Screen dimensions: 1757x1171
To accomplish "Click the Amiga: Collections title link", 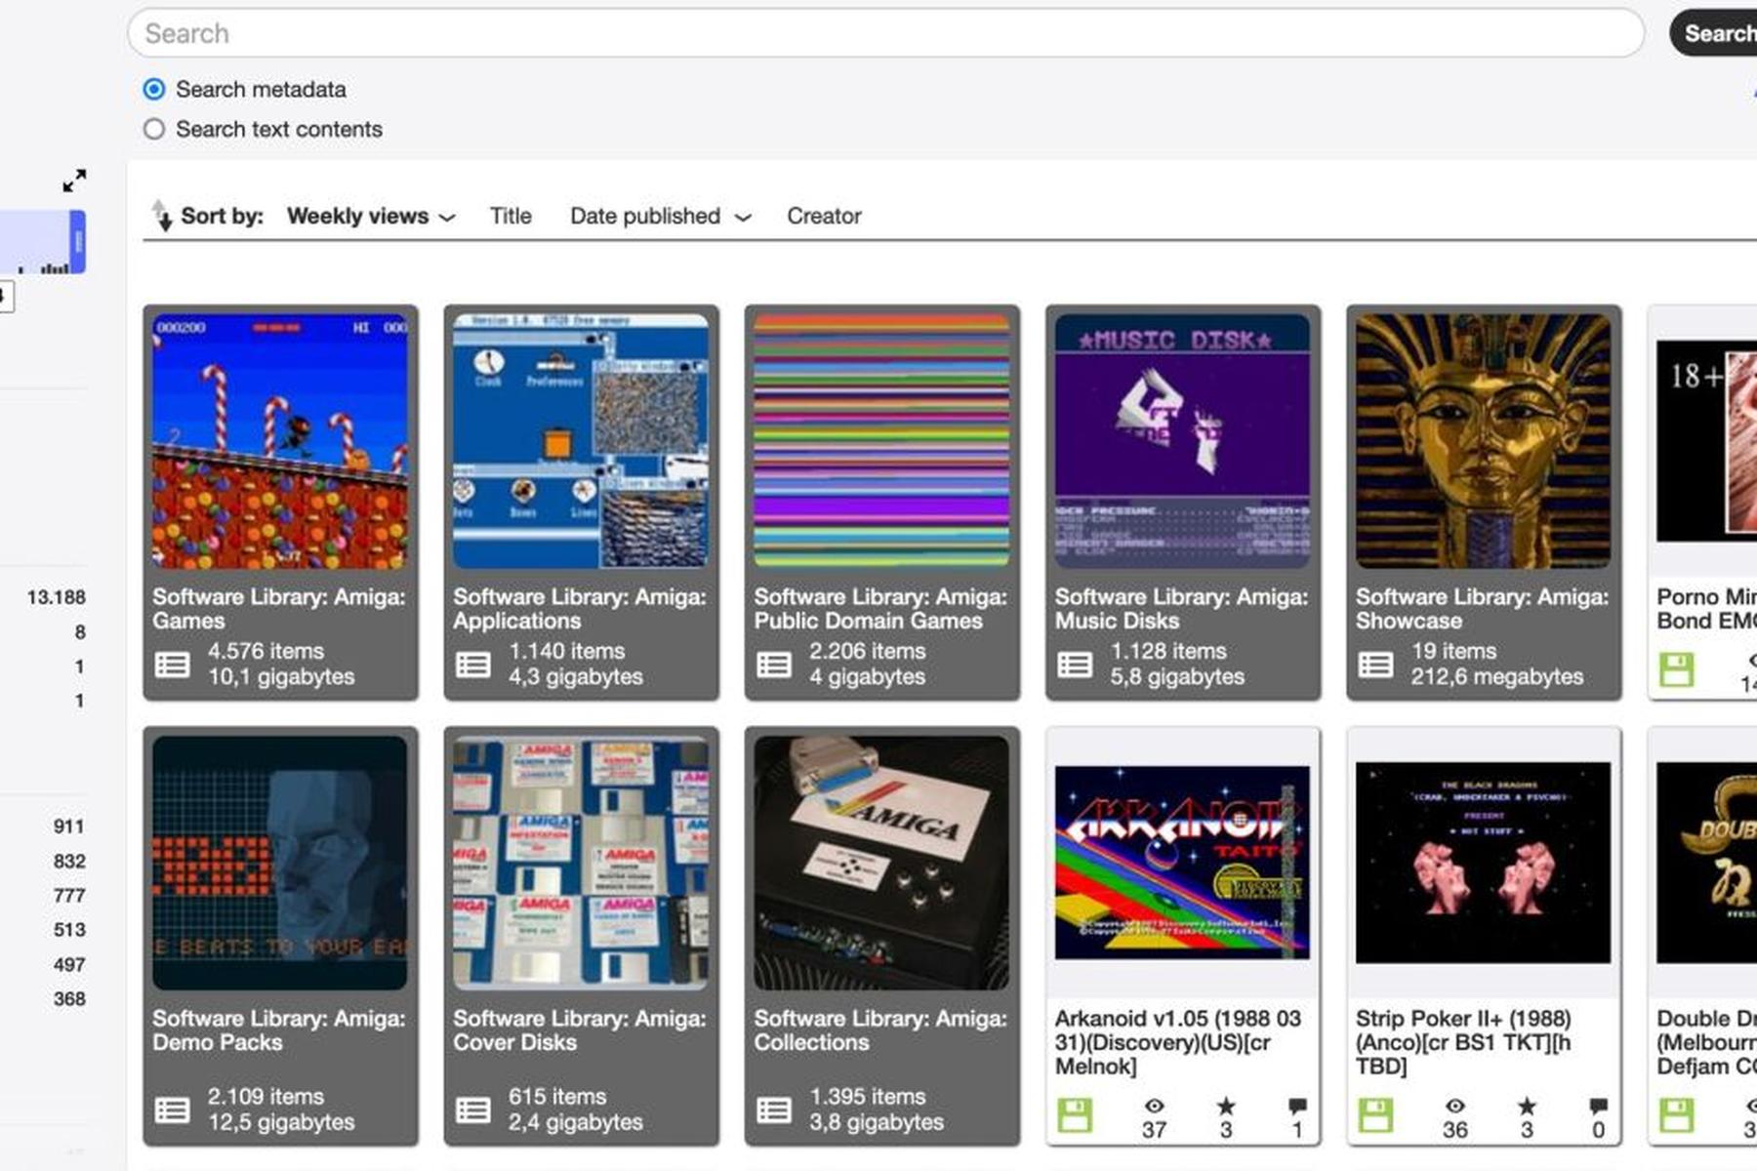I will [880, 1030].
